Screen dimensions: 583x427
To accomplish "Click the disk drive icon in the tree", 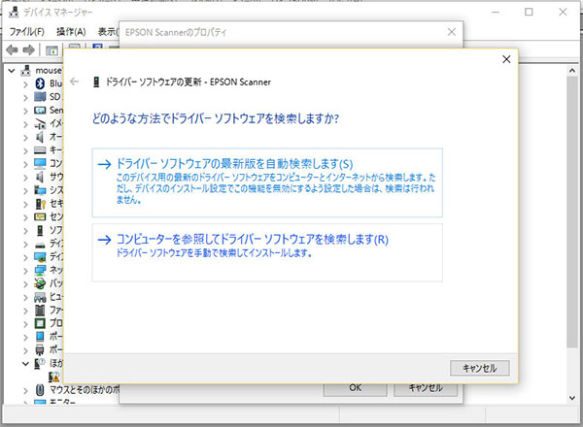I will [40, 245].
